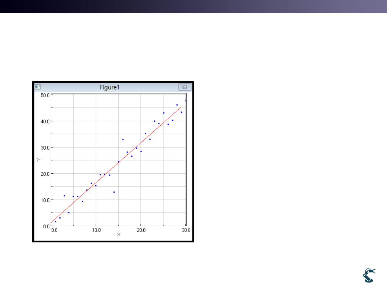The image size is (387, 290).
Task: Click the robot arm logo
Action: pos(369,275)
